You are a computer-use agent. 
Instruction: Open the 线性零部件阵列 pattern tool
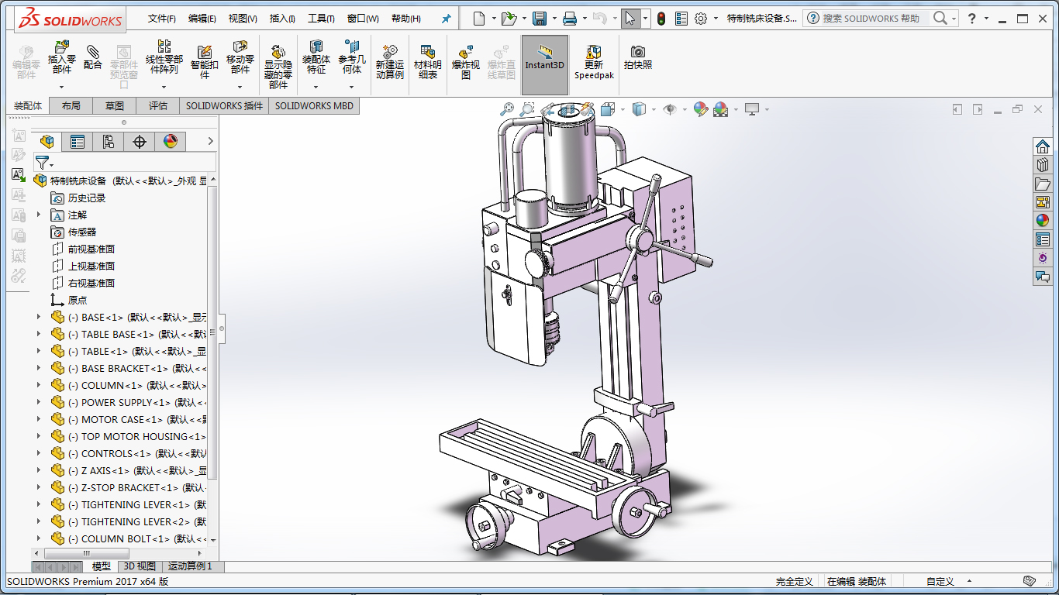click(x=164, y=57)
